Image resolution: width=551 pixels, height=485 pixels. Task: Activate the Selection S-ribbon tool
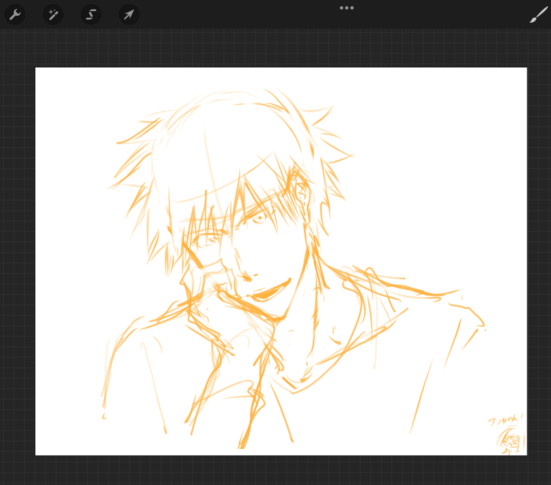[x=91, y=15]
